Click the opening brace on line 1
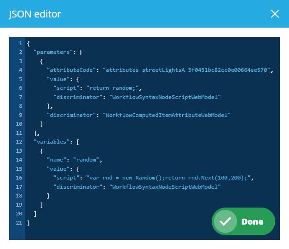 [x=29, y=43]
